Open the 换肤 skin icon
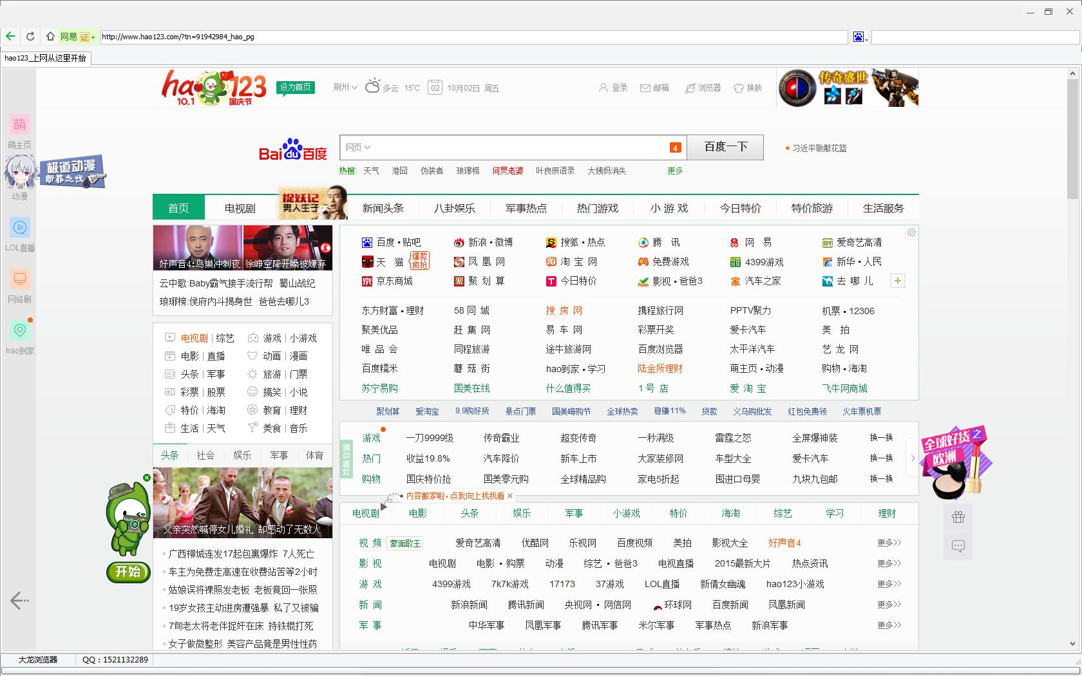Screen dimensions: 1082x676 [738, 88]
